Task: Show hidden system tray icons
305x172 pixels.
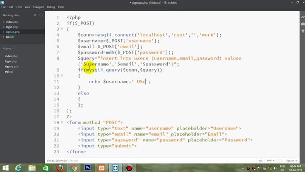Action: pyautogui.click(x=243, y=168)
